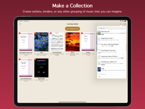
Task: Tap the battery indicator in status bar
Action: tap(125, 21)
